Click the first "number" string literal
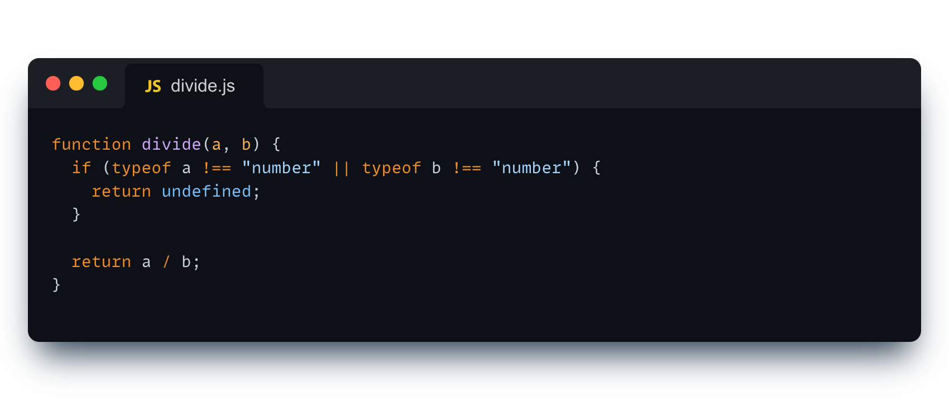 (x=281, y=168)
